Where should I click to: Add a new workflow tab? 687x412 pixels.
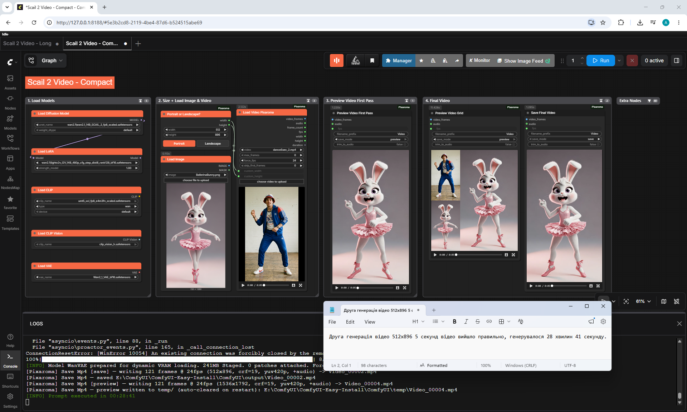(x=138, y=43)
